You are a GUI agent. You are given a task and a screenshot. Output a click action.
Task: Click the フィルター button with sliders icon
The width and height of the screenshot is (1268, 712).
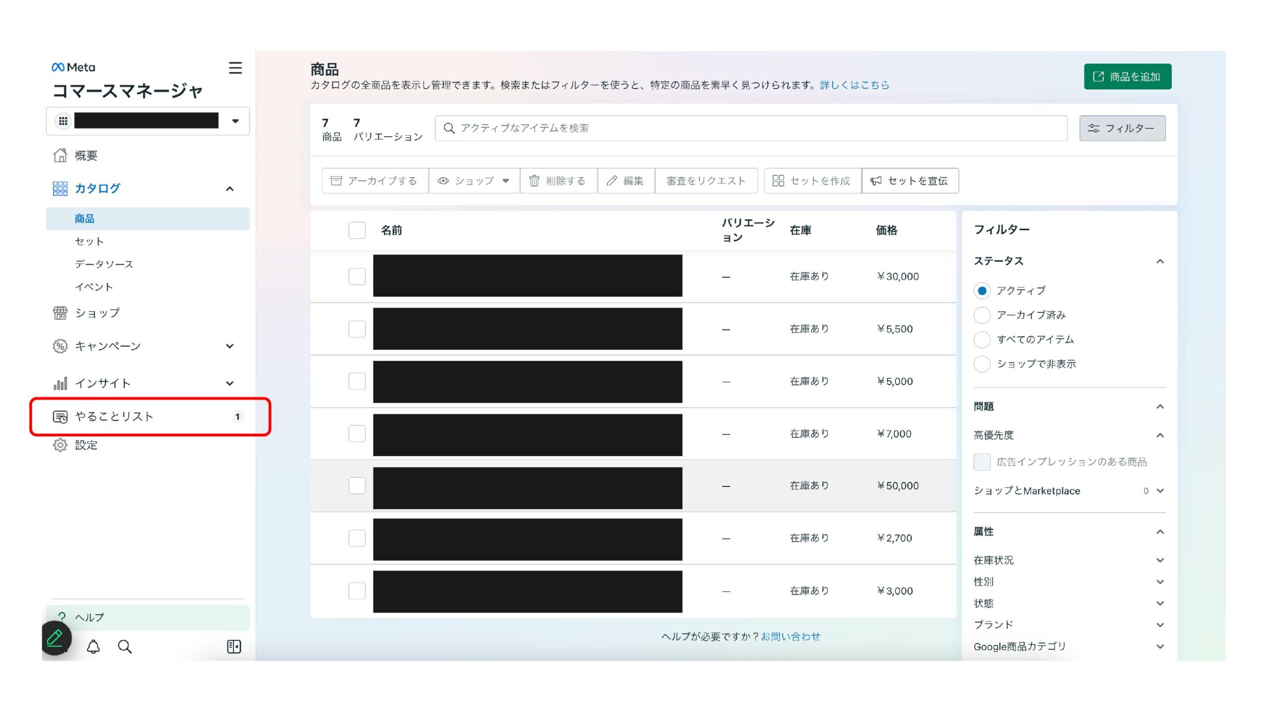click(1122, 128)
